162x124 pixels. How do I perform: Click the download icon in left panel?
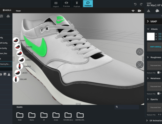tap(9, 74)
